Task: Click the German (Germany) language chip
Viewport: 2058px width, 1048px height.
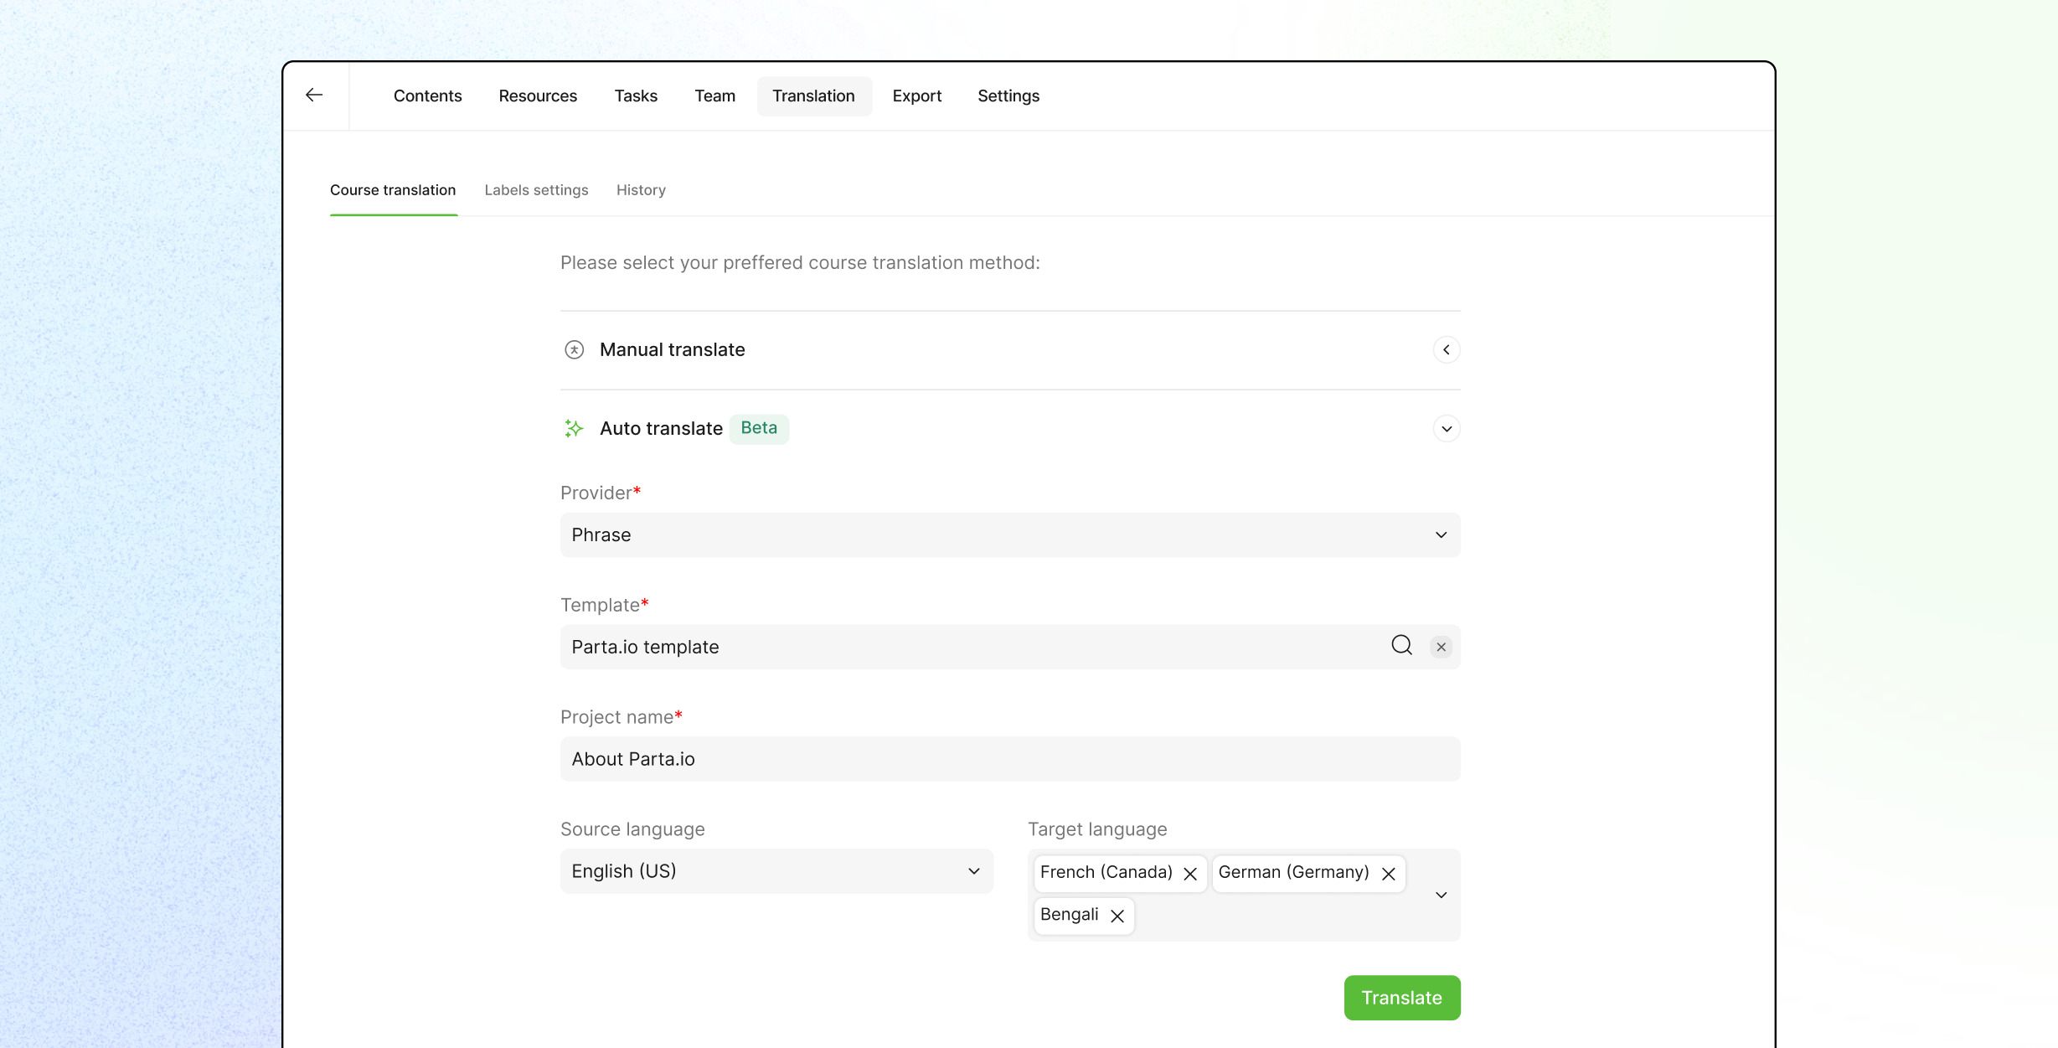Action: point(1308,873)
